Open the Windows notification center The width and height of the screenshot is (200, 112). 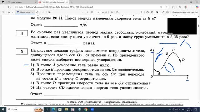tap(196, 110)
